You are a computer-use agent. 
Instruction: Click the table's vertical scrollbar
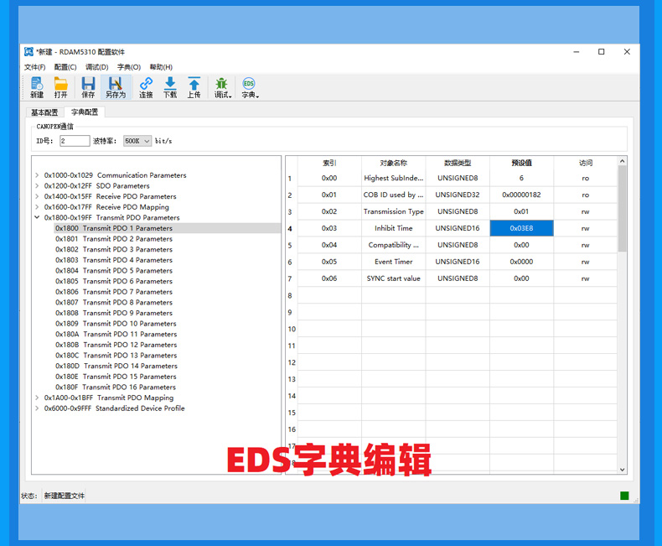[622, 210]
